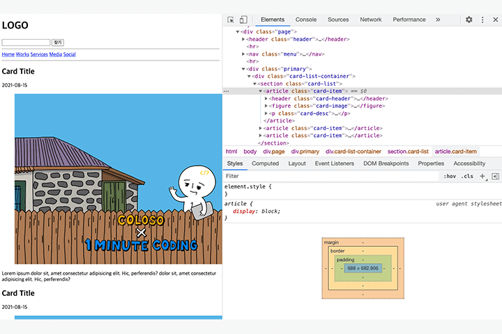Open the Performance tab
Image resolution: width=502 pixels, height=334 pixels.
409,19
